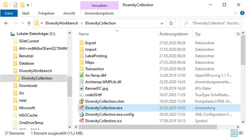Sort files by Änderungsdatum column header
This screenshot has width=246, height=137.
(174, 34)
